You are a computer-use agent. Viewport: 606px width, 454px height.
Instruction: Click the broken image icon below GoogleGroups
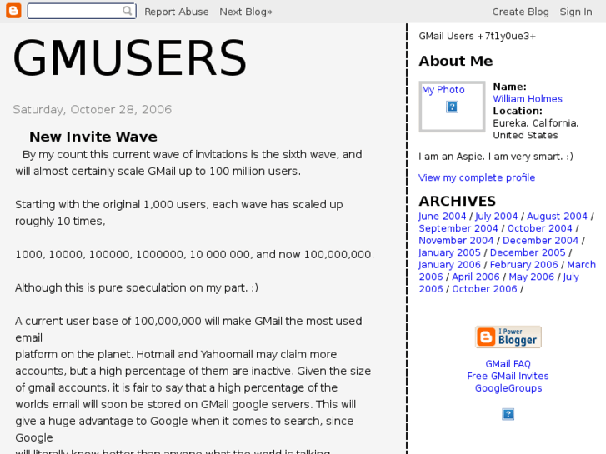508,414
